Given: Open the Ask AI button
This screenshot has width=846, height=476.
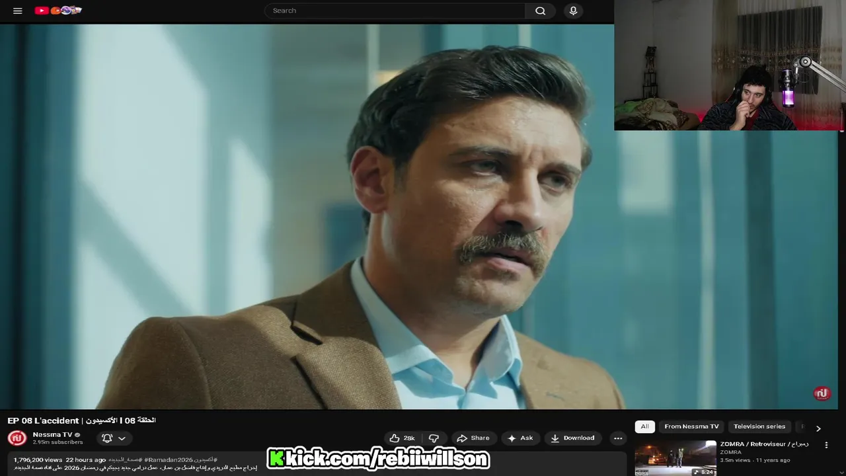Looking at the screenshot, I should coord(520,438).
